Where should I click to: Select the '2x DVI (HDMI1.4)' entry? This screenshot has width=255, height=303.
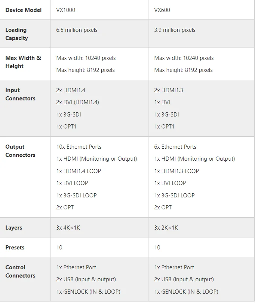[x=77, y=102]
